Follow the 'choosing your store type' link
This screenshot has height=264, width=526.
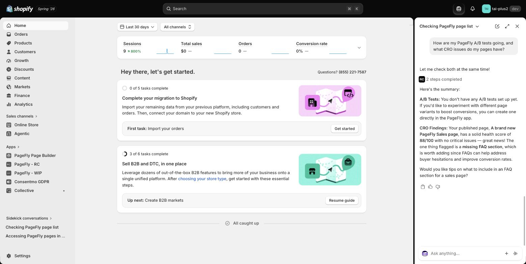pos(202,179)
